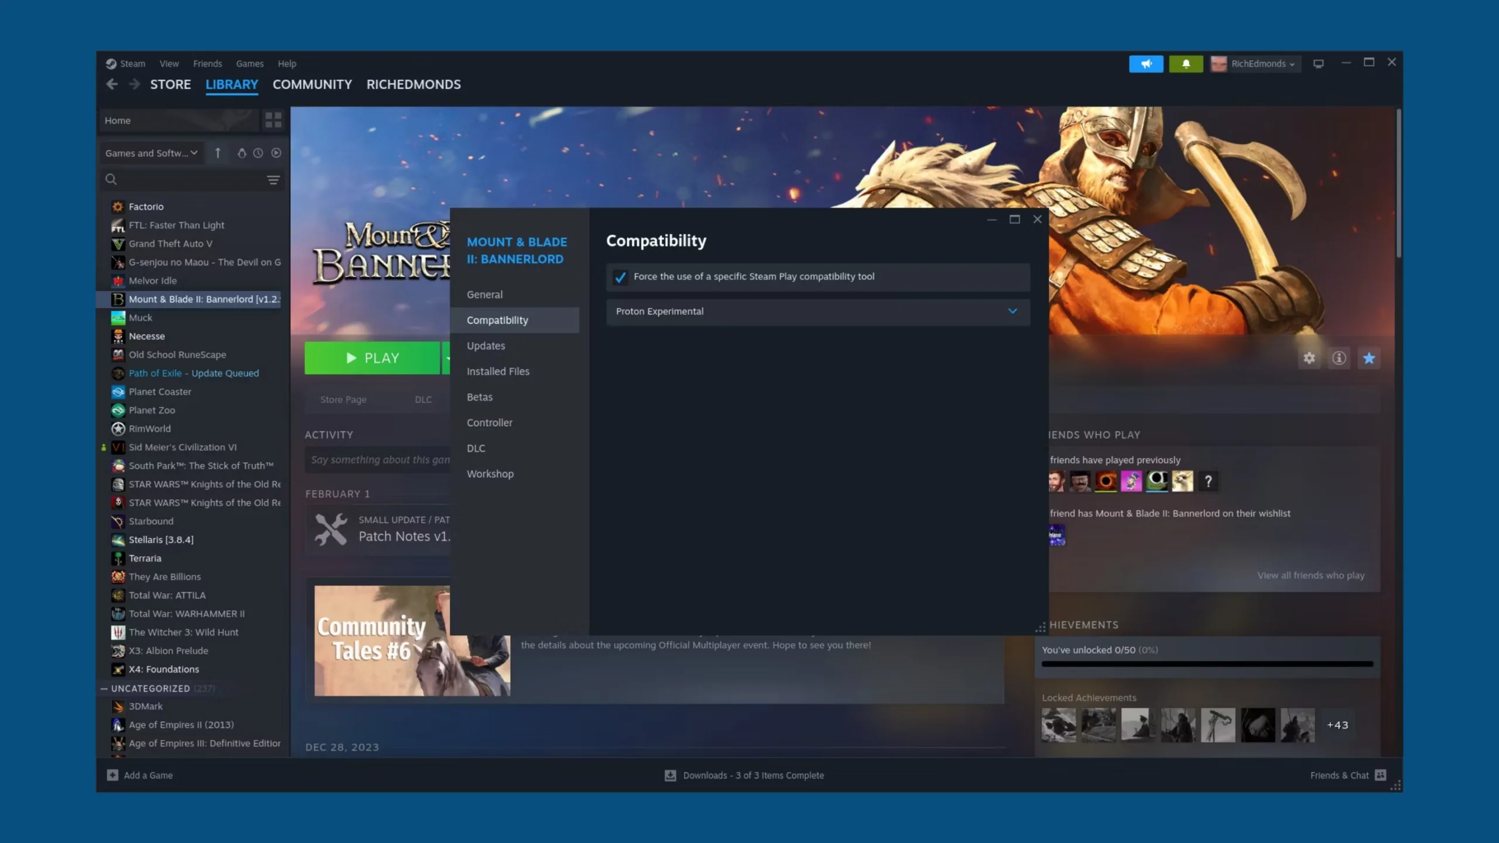1499x843 pixels.
Task: Open the game info icon
Action: 1339,358
